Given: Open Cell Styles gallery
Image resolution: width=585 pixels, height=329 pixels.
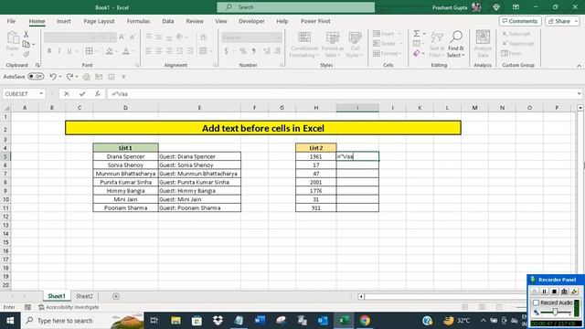Looking at the screenshot, I should [x=355, y=44].
